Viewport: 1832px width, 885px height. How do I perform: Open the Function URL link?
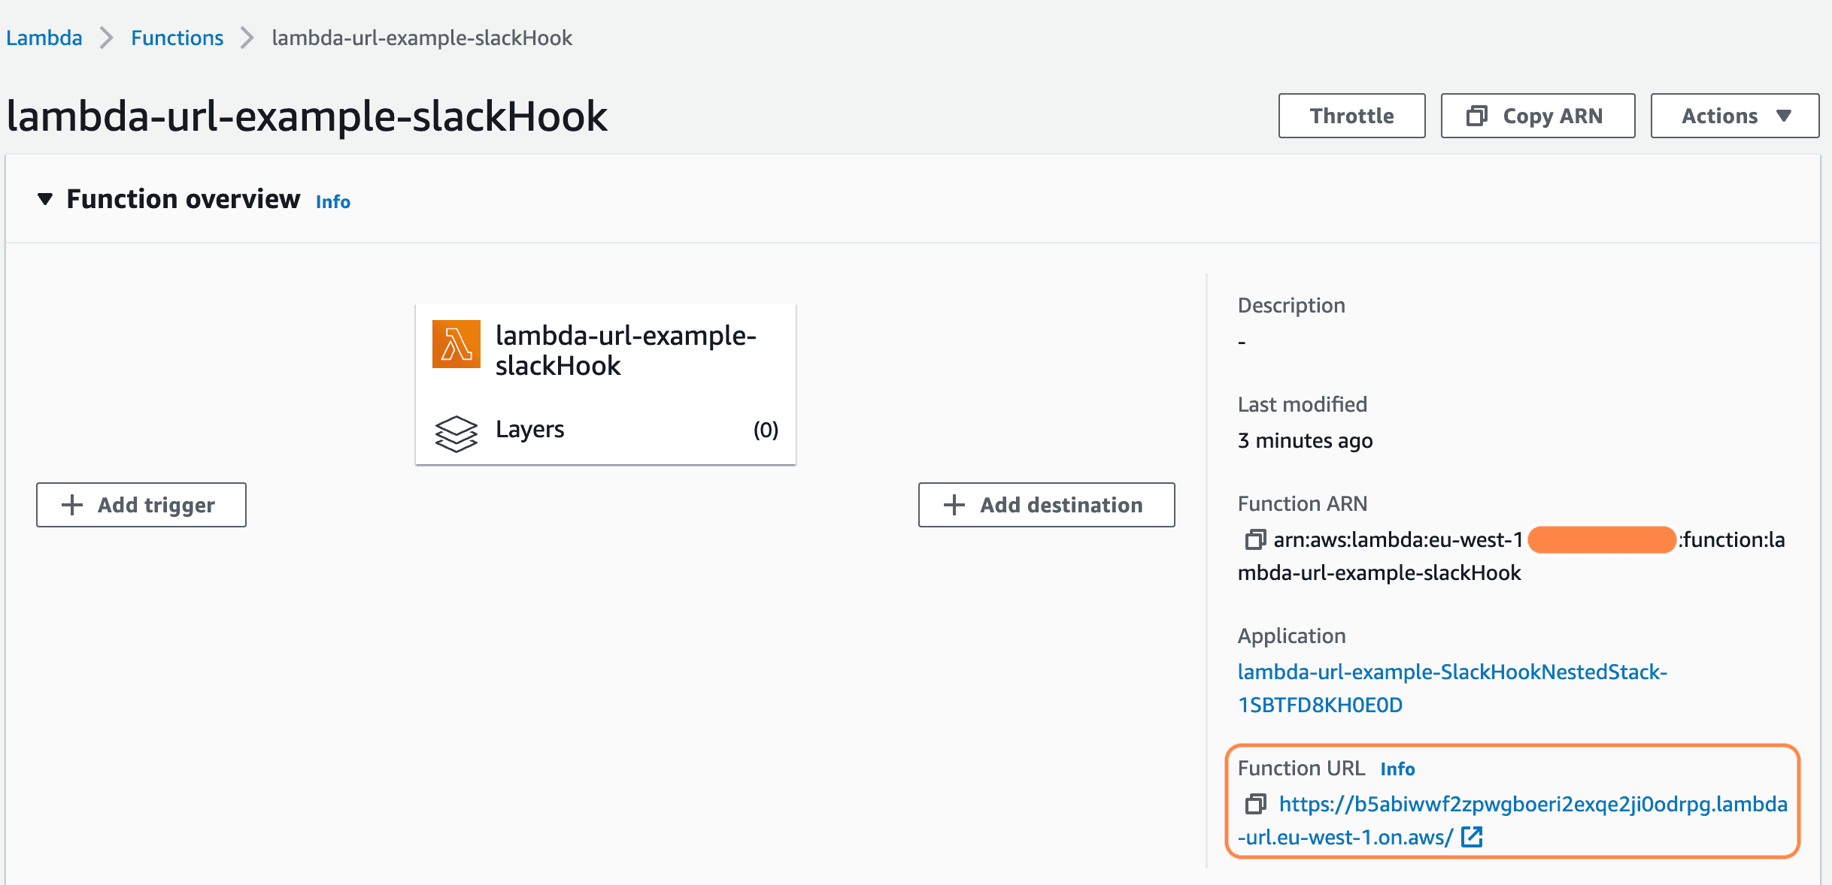tap(1532, 804)
